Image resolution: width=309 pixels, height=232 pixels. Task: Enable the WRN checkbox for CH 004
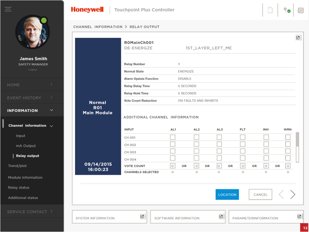[288, 159]
